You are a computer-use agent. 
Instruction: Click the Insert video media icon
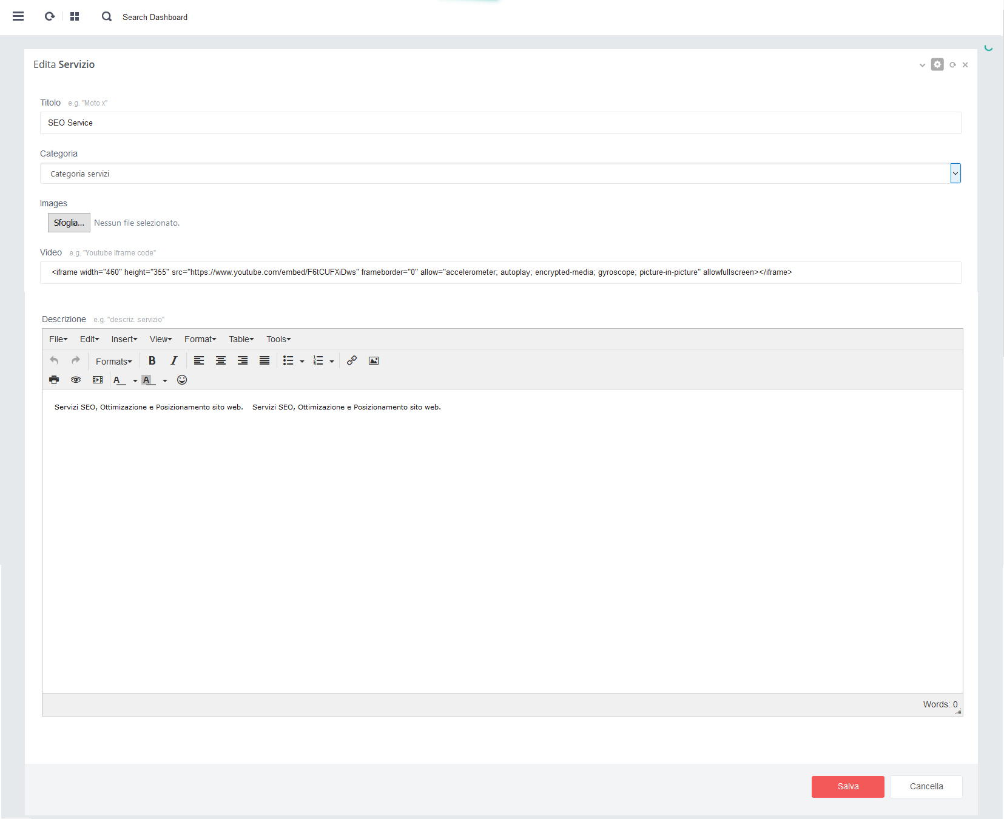pyautogui.click(x=98, y=380)
